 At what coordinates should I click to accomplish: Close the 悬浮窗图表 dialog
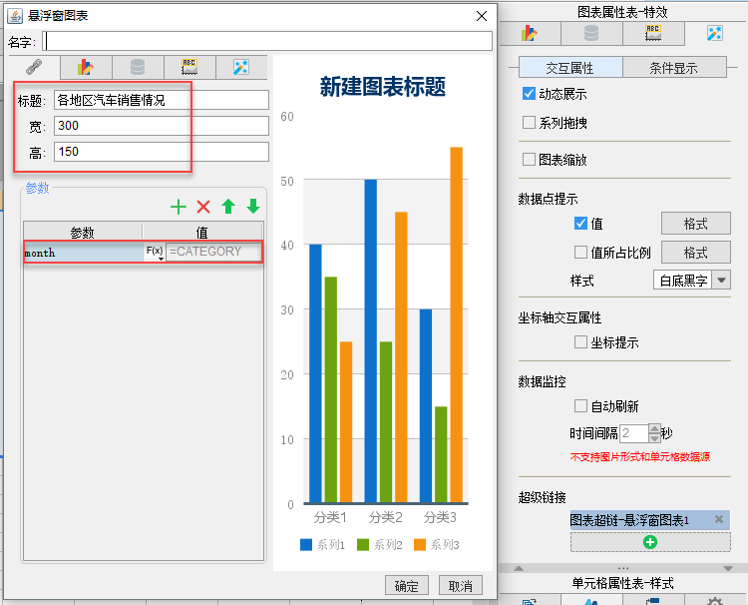482,16
